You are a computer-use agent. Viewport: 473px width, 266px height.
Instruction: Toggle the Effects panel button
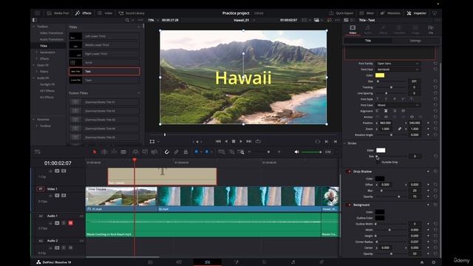click(84, 13)
